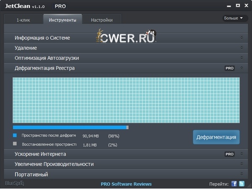Image resolution: width=252 pixels, height=190 pixels.
Task: Click the PRO badge on Дефрагментация Реестра
Action: 229,68
